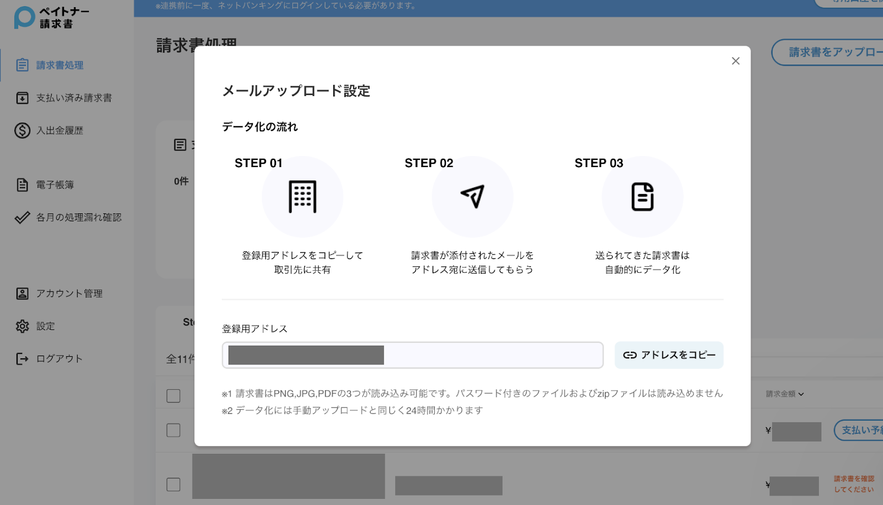
Task: Click the 請求書をアップロード button behind the dialog
Action: click(x=827, y=52)
